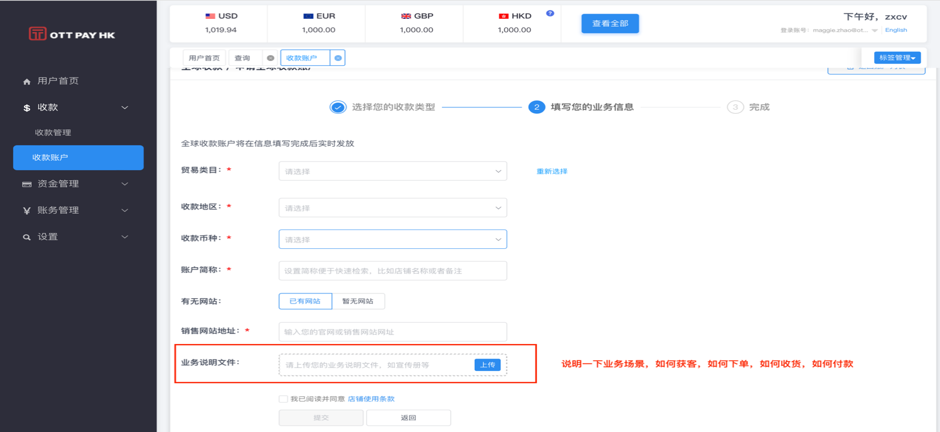
Task: Click the 重新选择 link
Action: tap(552, 171)
